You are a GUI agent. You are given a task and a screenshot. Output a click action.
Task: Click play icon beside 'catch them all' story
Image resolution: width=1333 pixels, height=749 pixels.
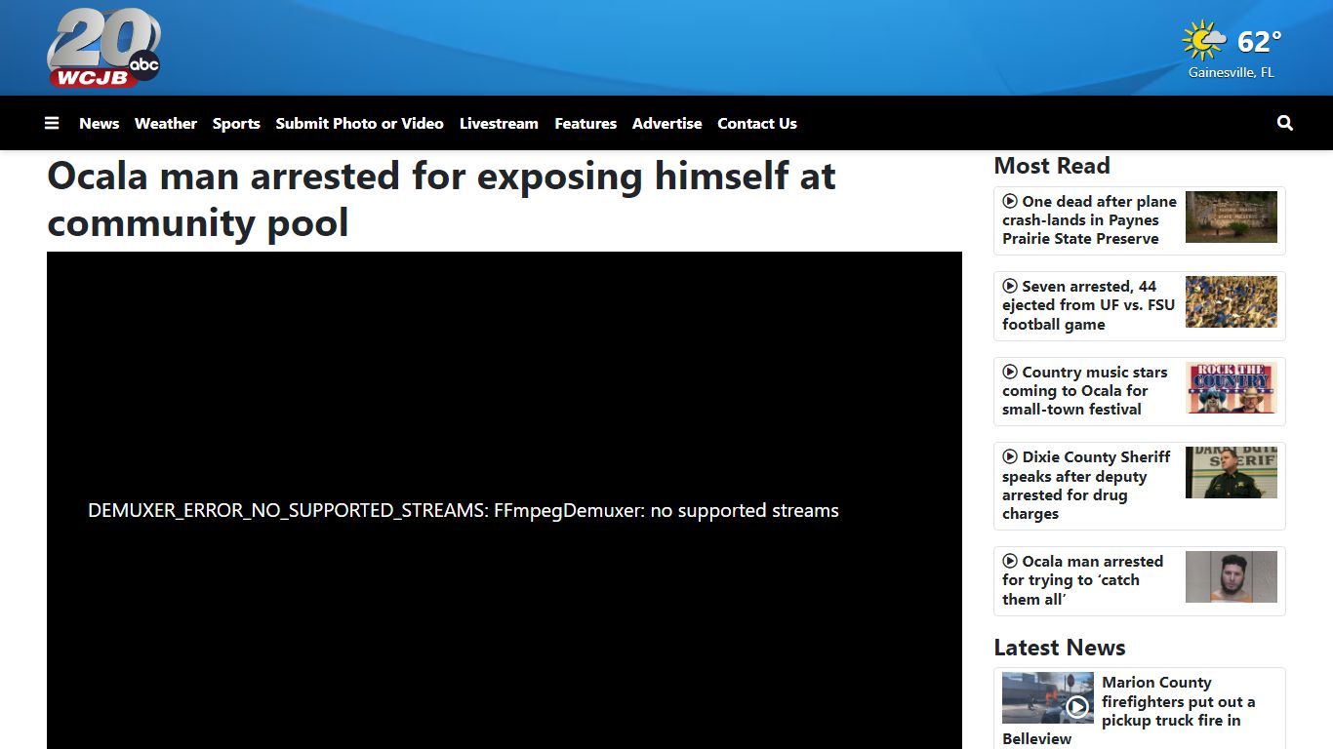pos(1010,561)
